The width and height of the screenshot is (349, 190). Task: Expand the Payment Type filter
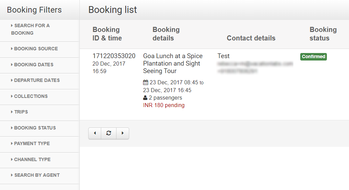(x=32, y=143)
